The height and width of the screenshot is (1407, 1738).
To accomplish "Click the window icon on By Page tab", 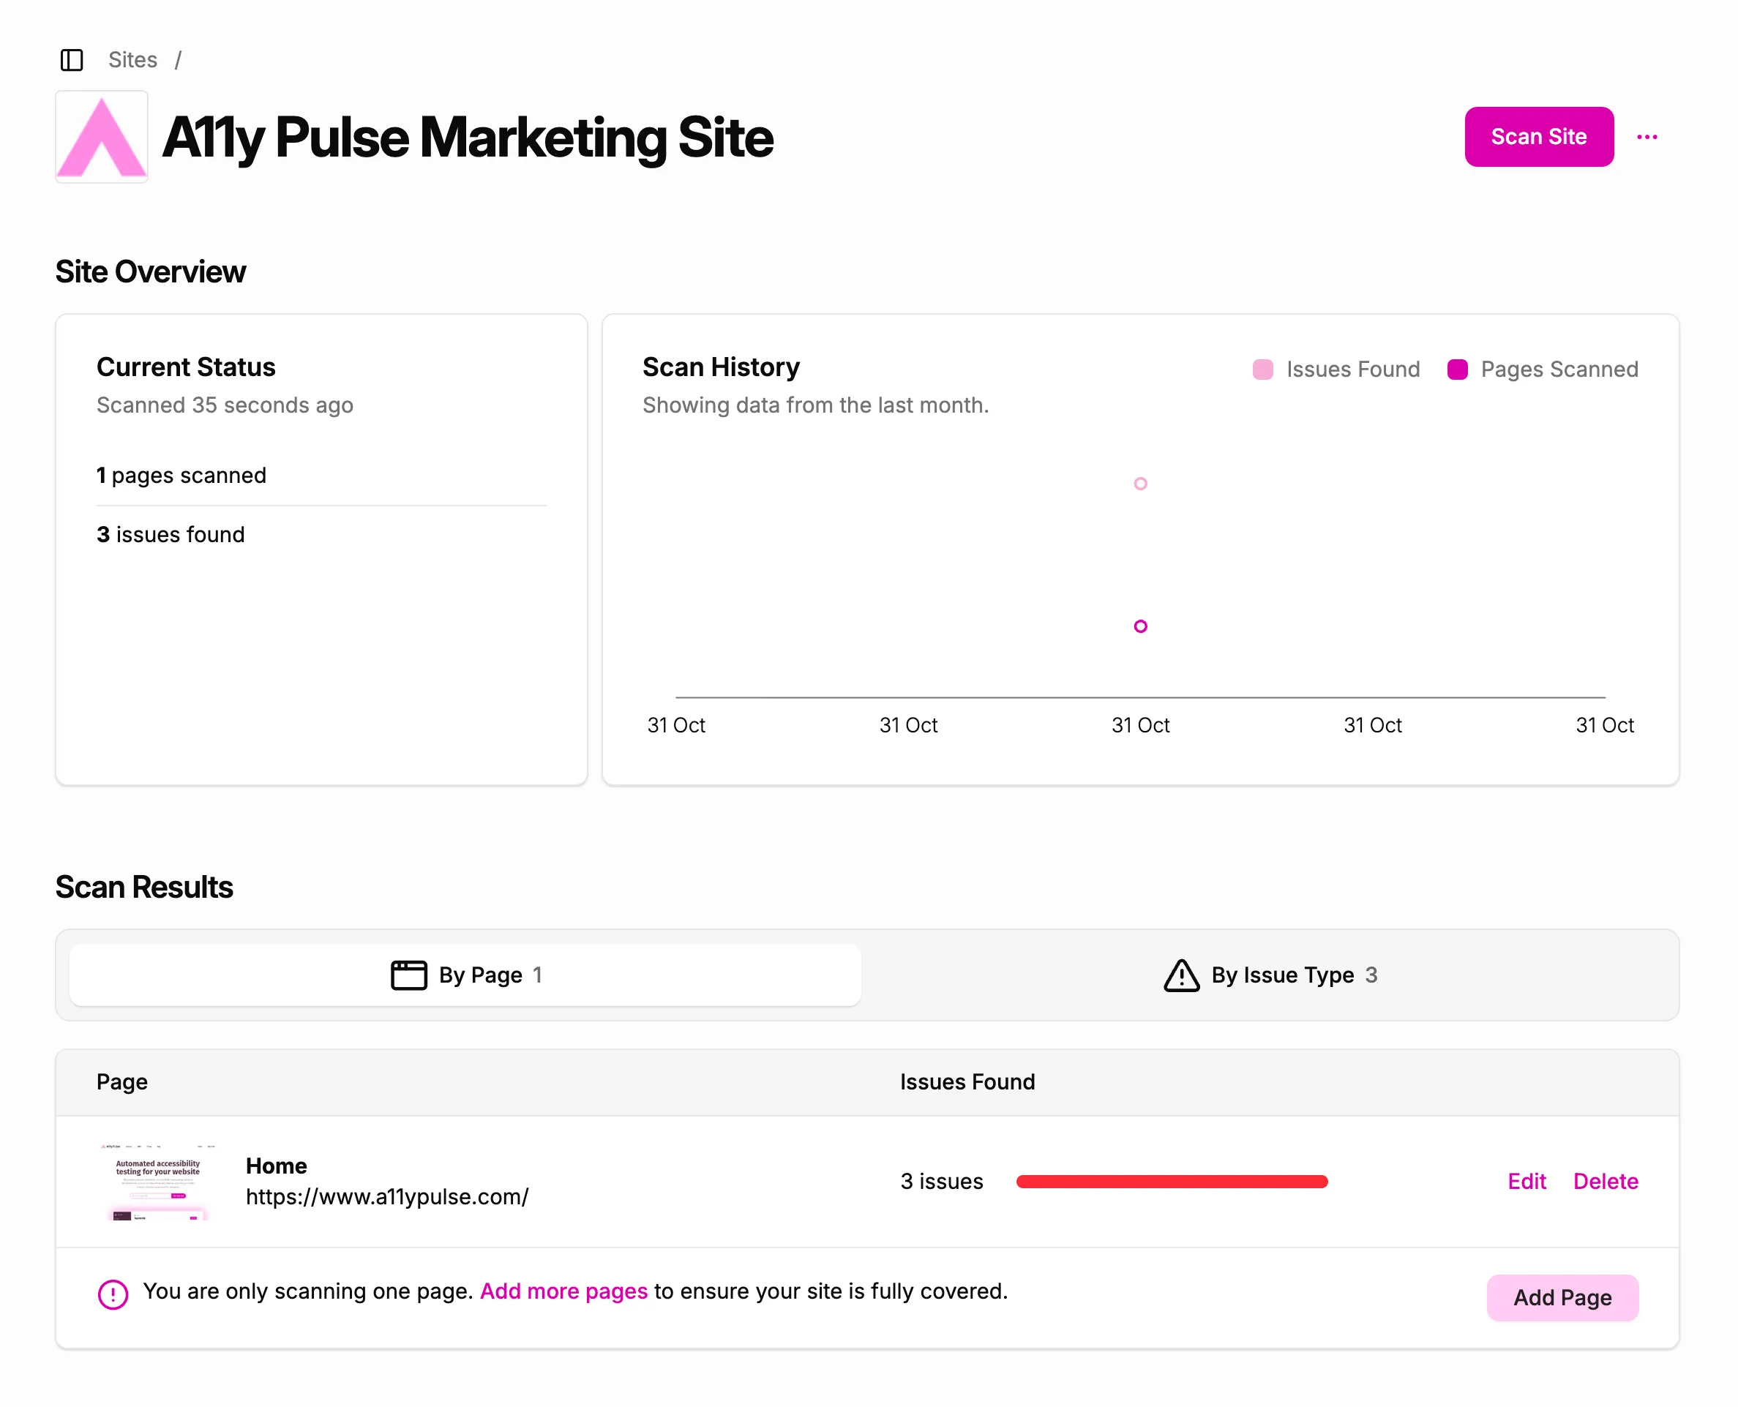I will pyautogui.click(x=408, y=975).
